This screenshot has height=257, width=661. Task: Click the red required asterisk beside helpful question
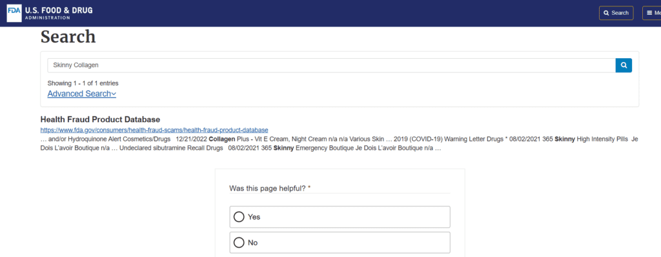tap(309, 187)
